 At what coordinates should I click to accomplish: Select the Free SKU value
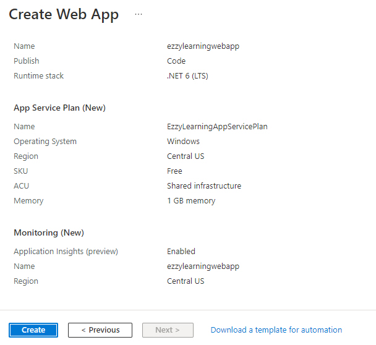[174, 171]
